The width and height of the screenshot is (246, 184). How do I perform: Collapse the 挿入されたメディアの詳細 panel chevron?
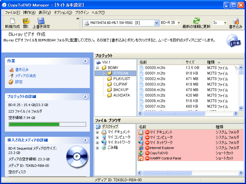(85, 140)
